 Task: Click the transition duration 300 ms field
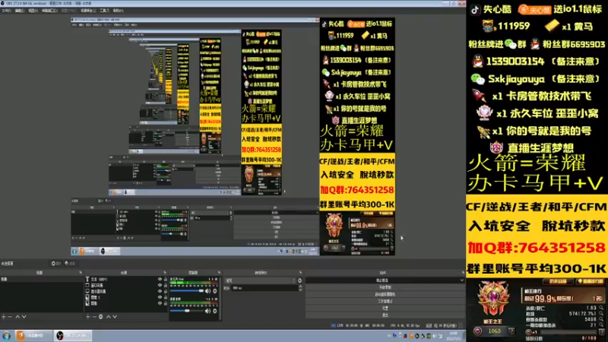[x=265, y=288]
